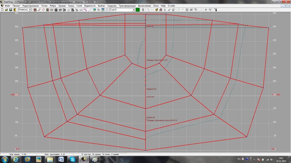This screenshot has width=291, height=163.
Task: Open the Файл menu
Action: click(x=8, y=6)
